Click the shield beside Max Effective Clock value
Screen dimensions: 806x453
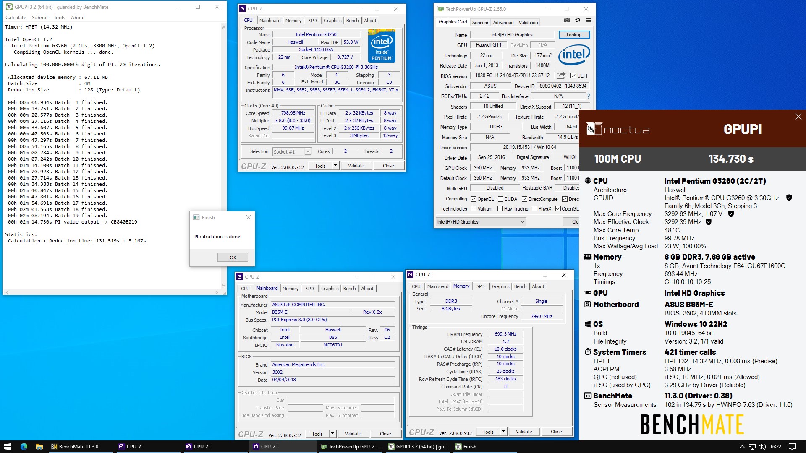coord(709,222)
